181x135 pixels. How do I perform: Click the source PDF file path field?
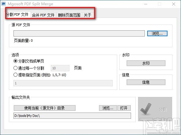(x=79, y=33)
